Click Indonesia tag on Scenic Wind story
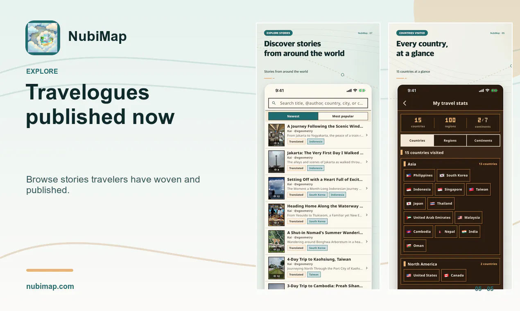 (316, 142)
